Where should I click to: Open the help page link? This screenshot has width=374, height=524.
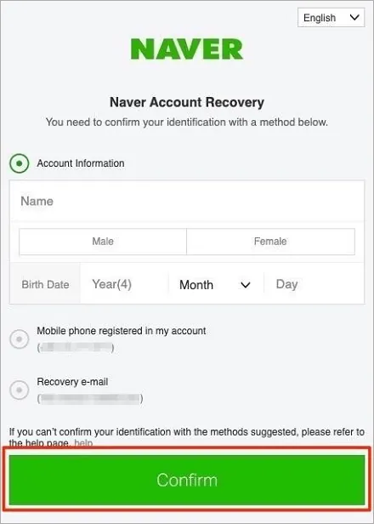[83, 443]
